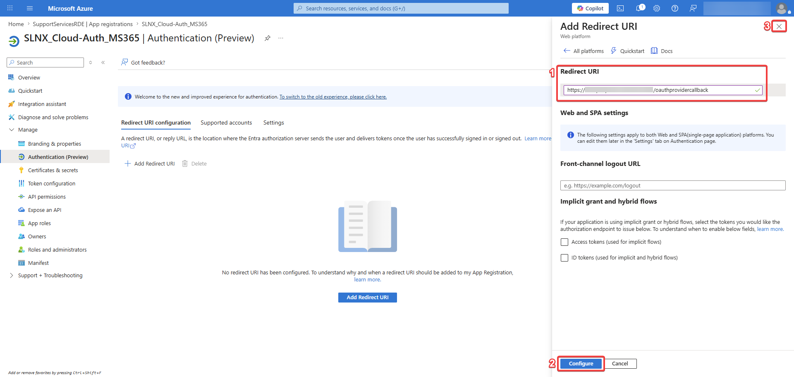The height and width of the screenshot is (377, 794).
Task: Open Quickstart in the Add Redirect URI panel
Action: tap(627, 51)
